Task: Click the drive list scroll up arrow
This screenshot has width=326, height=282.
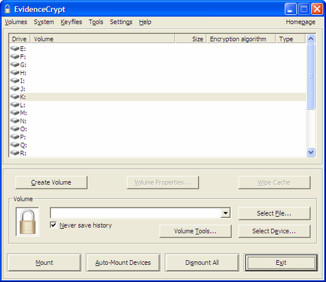Action: [x=311, y=39]
